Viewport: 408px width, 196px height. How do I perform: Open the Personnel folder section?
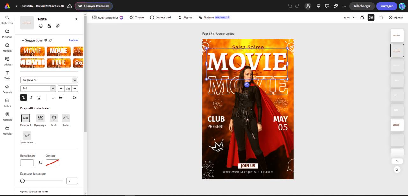7,33
